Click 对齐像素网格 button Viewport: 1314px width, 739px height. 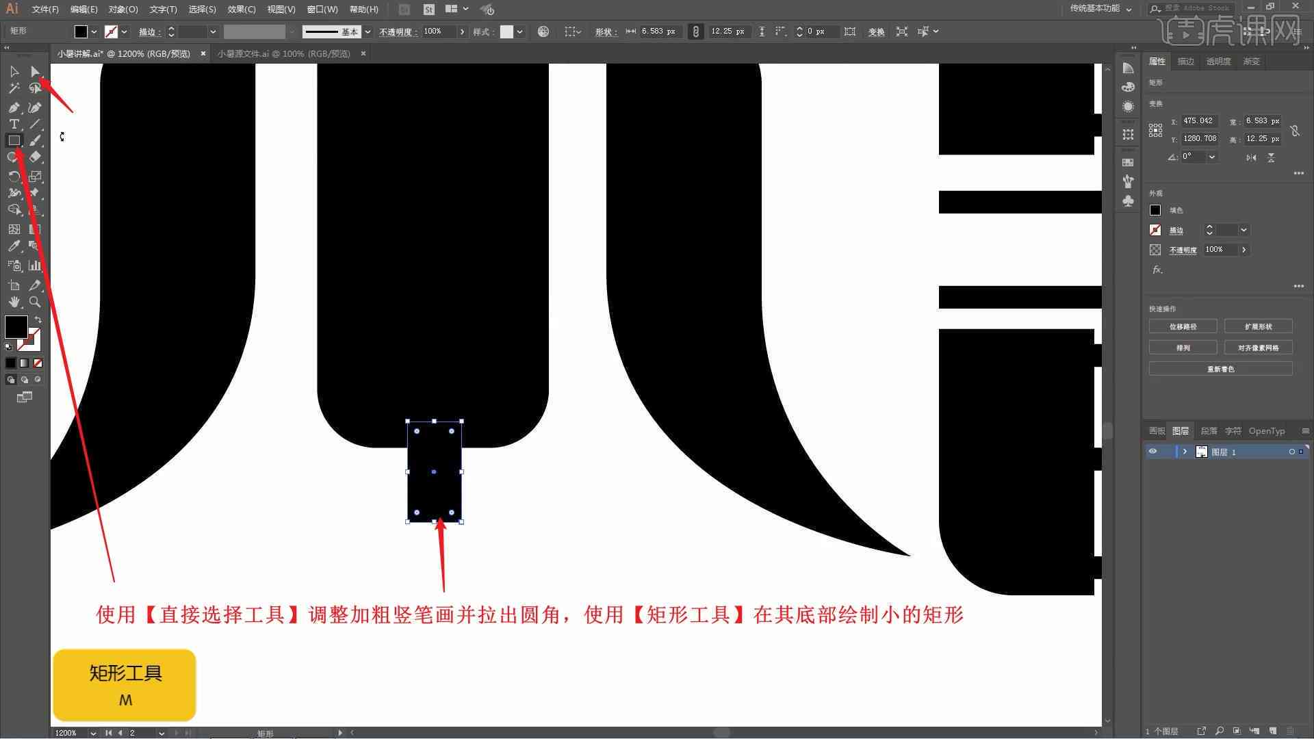1258,348
